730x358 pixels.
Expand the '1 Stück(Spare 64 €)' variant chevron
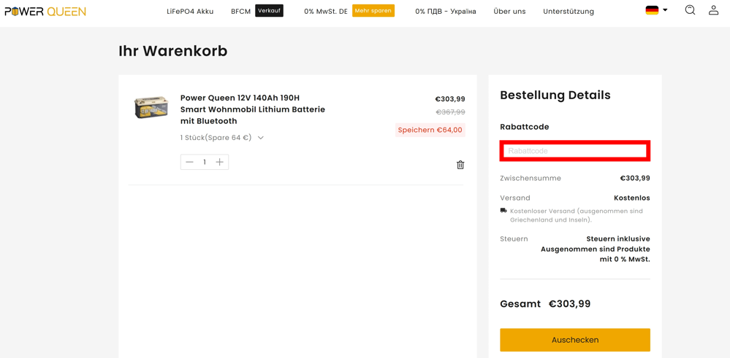[x=261, y=138]
